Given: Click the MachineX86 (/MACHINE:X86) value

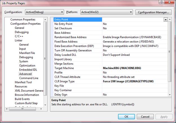Looking at the screenshot, I should click(x=122, y=68).
